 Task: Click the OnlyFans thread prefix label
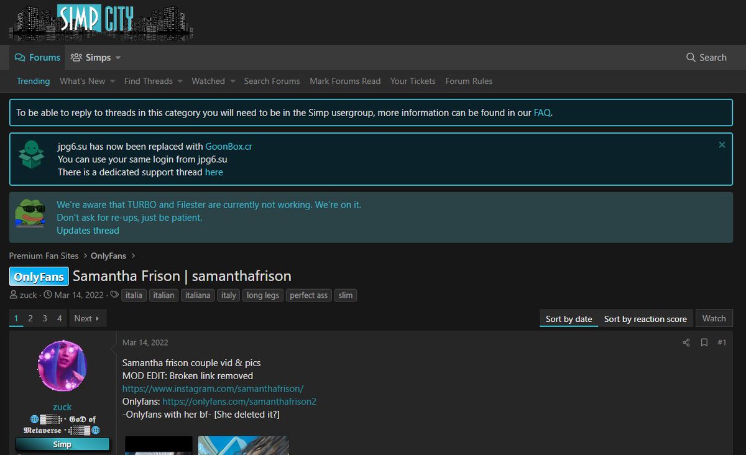39,277
